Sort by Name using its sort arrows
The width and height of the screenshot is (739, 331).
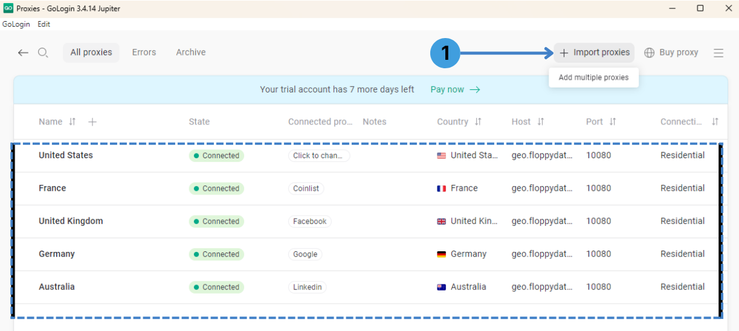tap(73, 122)
